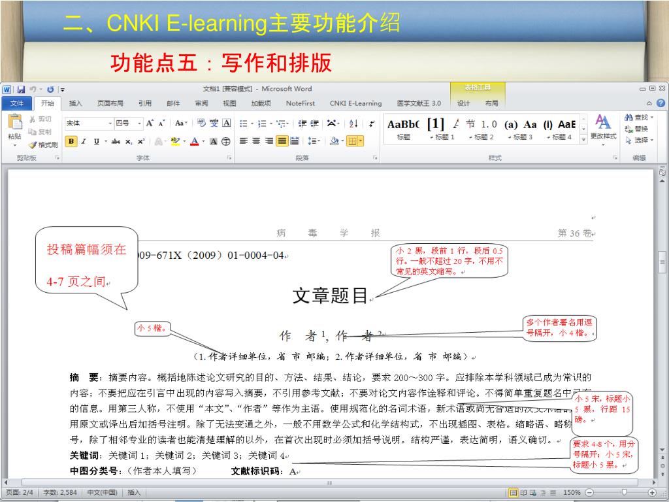Click the Show/Hide paragraph marks icon
The image size is (669, 502).
[x=371, y=124]
